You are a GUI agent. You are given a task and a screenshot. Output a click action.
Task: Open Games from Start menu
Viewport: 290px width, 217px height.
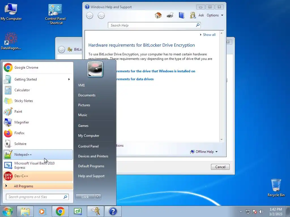tap(83, 126)
